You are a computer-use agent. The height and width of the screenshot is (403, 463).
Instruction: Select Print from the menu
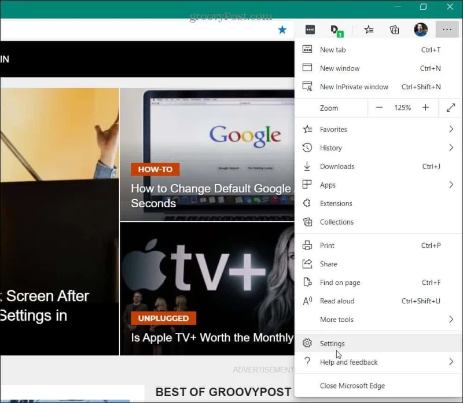[379, 246]
